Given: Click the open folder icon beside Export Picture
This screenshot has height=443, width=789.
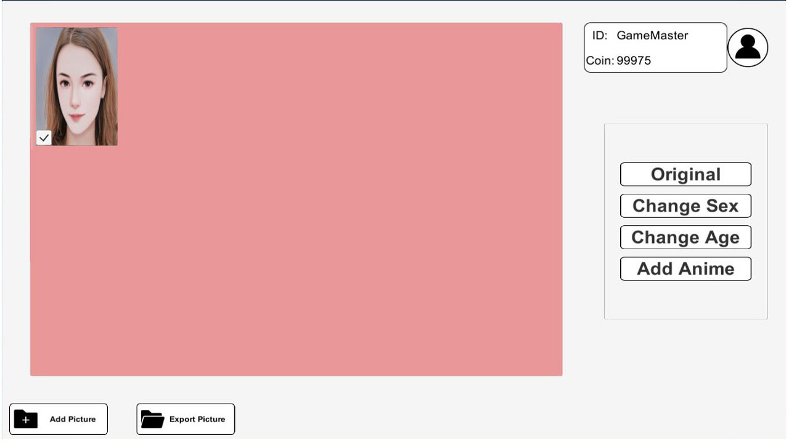Looking at the screenshot, I should point(152,419).
